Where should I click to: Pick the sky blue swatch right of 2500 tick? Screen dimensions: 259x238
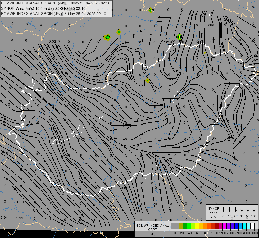click(x=240, y=226)
